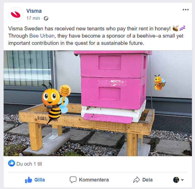Click the public globe privacy icon

tap(46, 18)
